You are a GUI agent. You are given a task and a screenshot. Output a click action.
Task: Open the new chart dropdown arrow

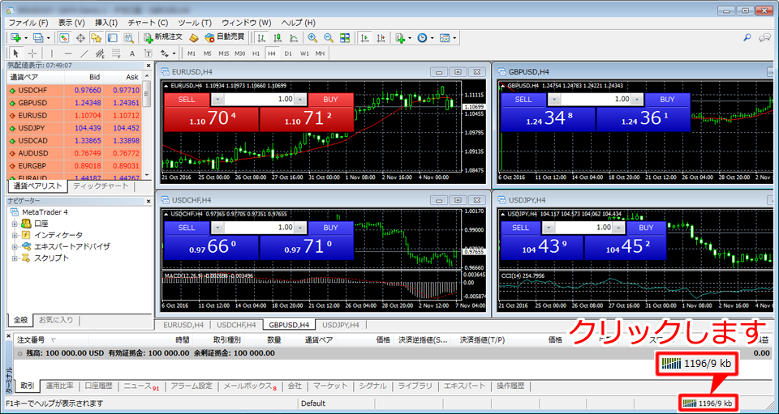pyautogui.click(x=25, y=38)
